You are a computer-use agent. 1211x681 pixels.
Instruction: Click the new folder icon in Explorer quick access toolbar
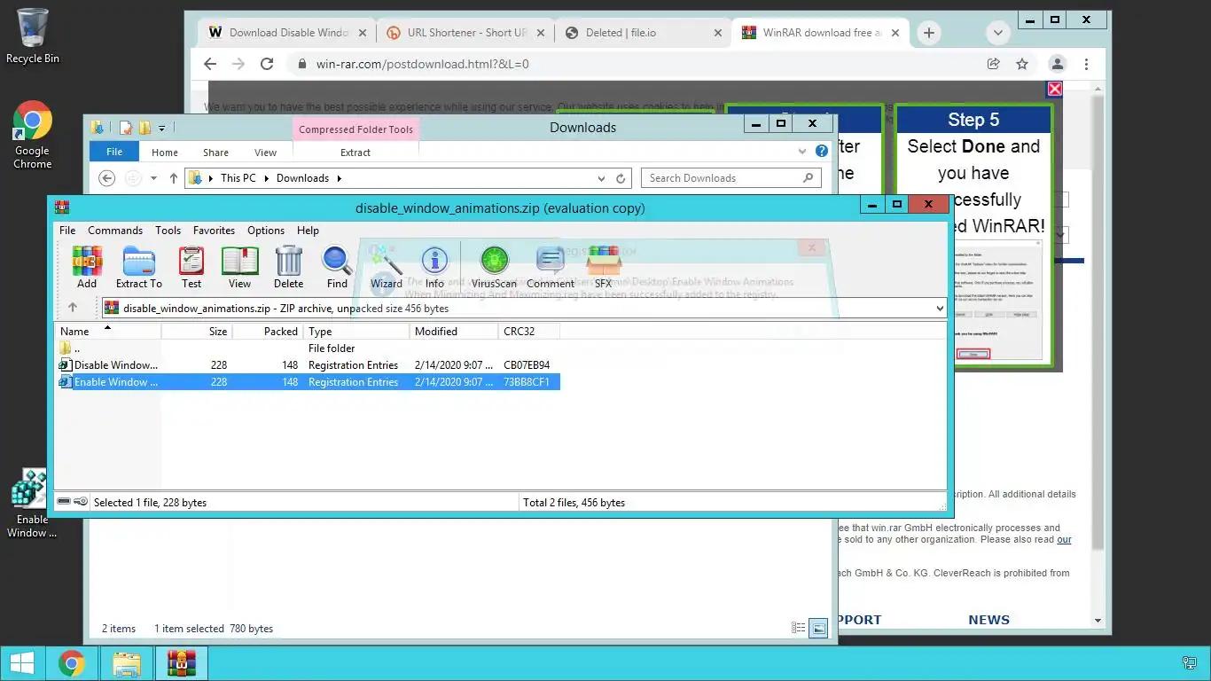(x=145, y=128)
